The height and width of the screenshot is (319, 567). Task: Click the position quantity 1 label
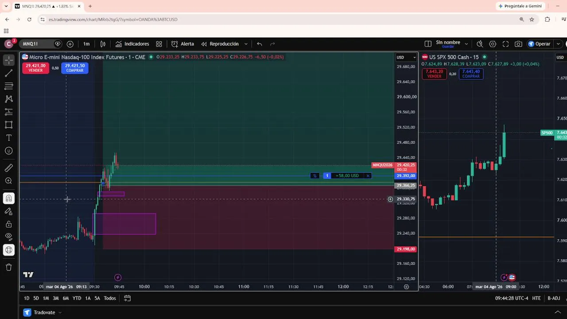pyautogui.click(x=327, y=176)
